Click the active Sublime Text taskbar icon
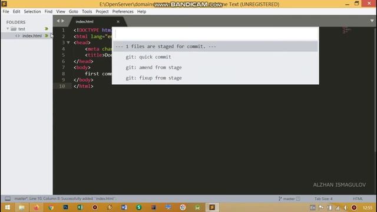Viewport: 377px width, 212px height. pyautogui.click(x=212, y=207)
